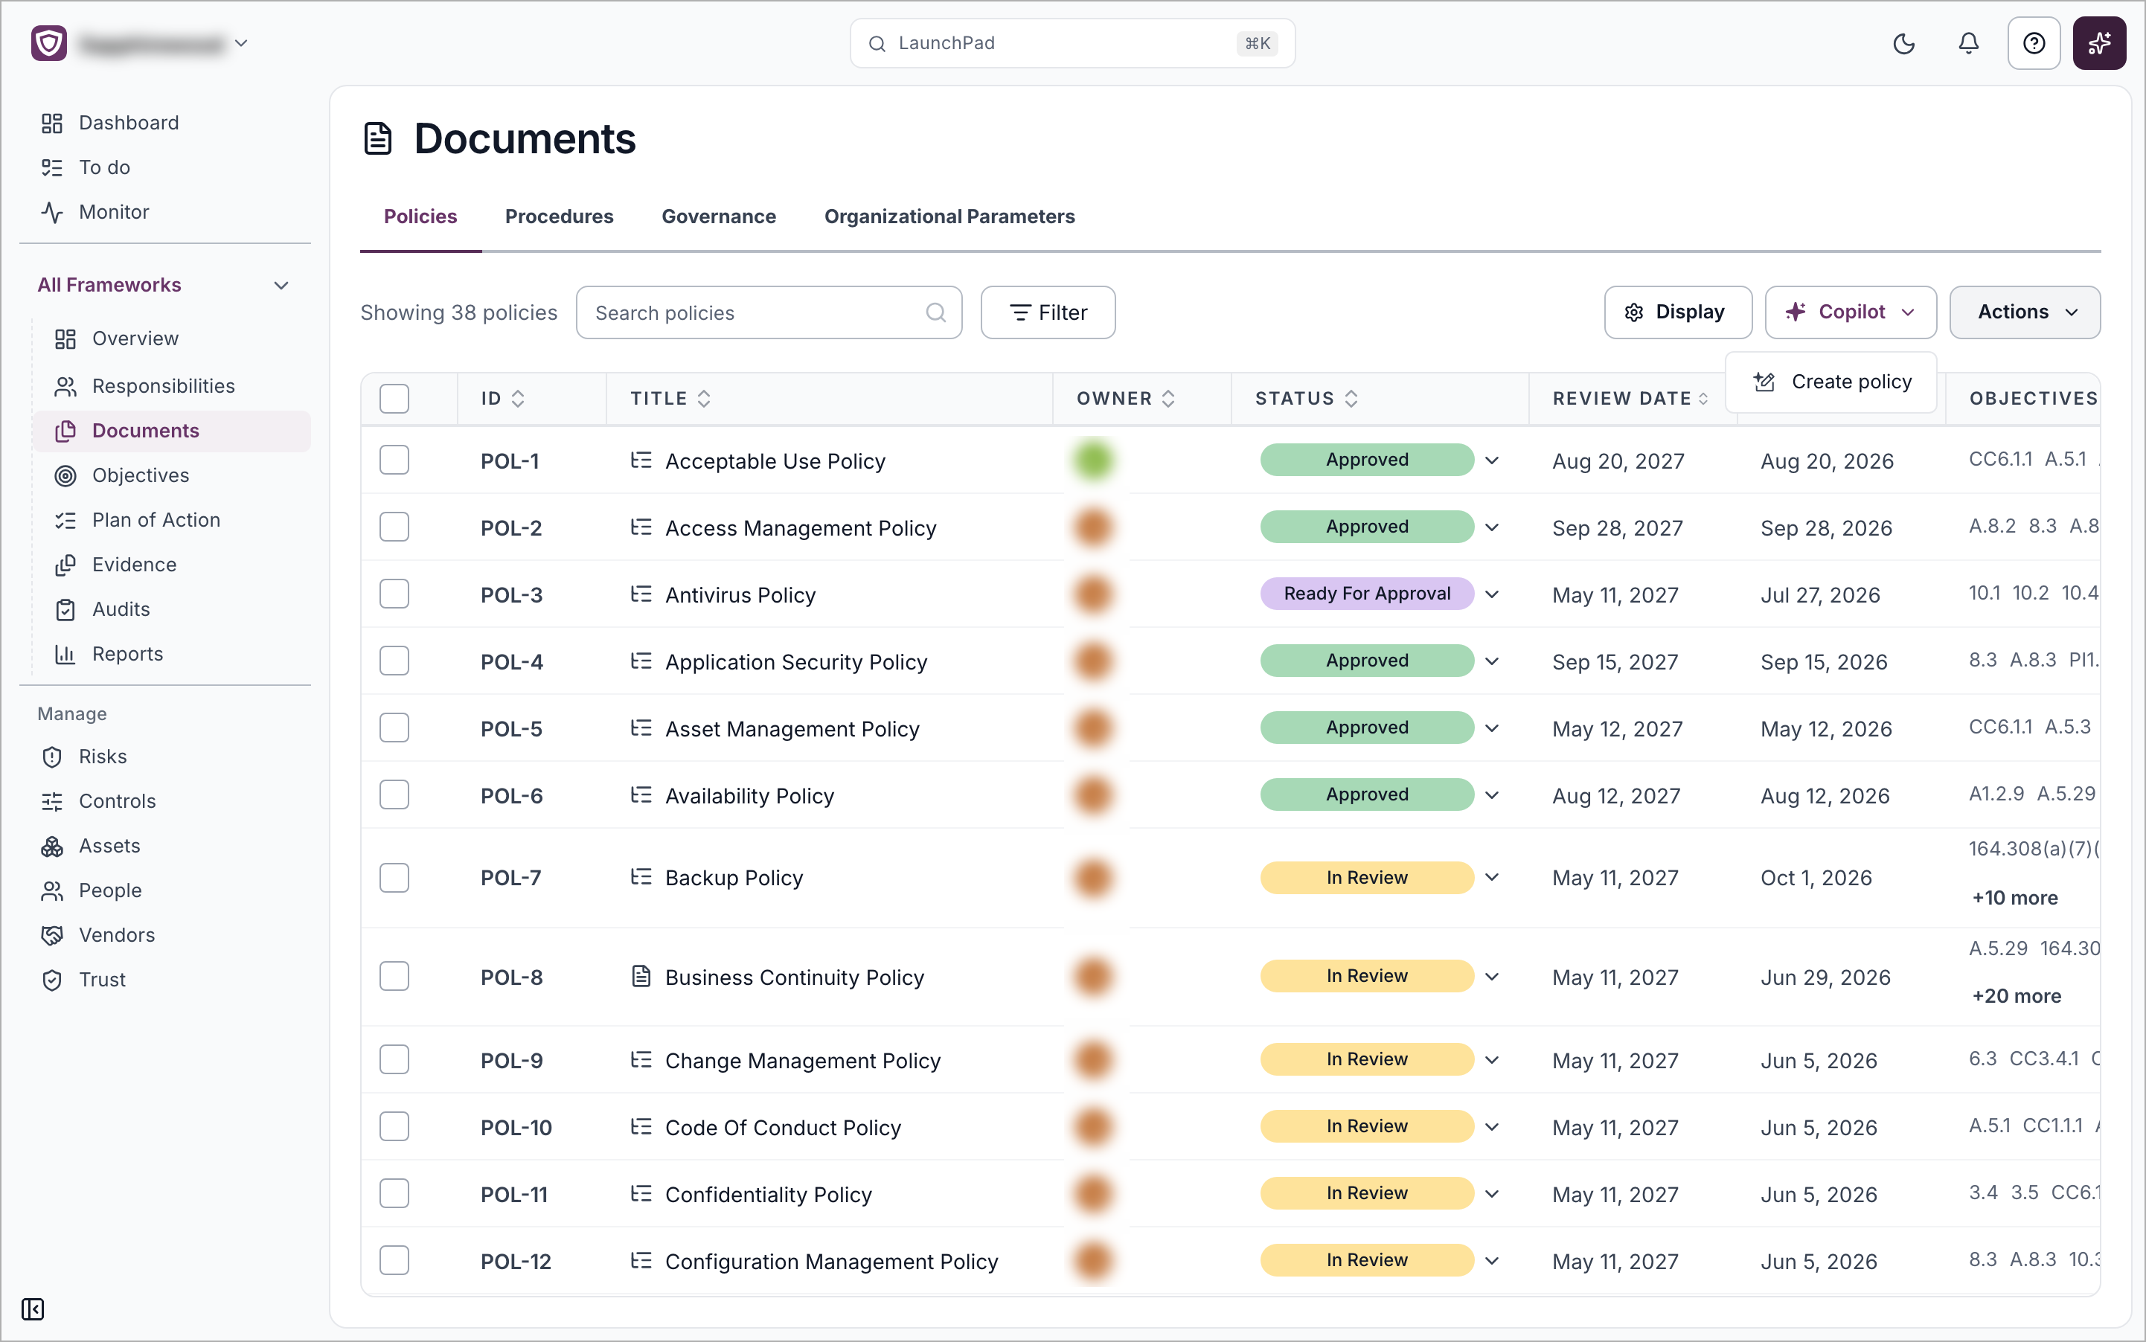Open status dropdown for Antivirus Policy
The image size is (2146, 1342).
(x=1493, y=594)
